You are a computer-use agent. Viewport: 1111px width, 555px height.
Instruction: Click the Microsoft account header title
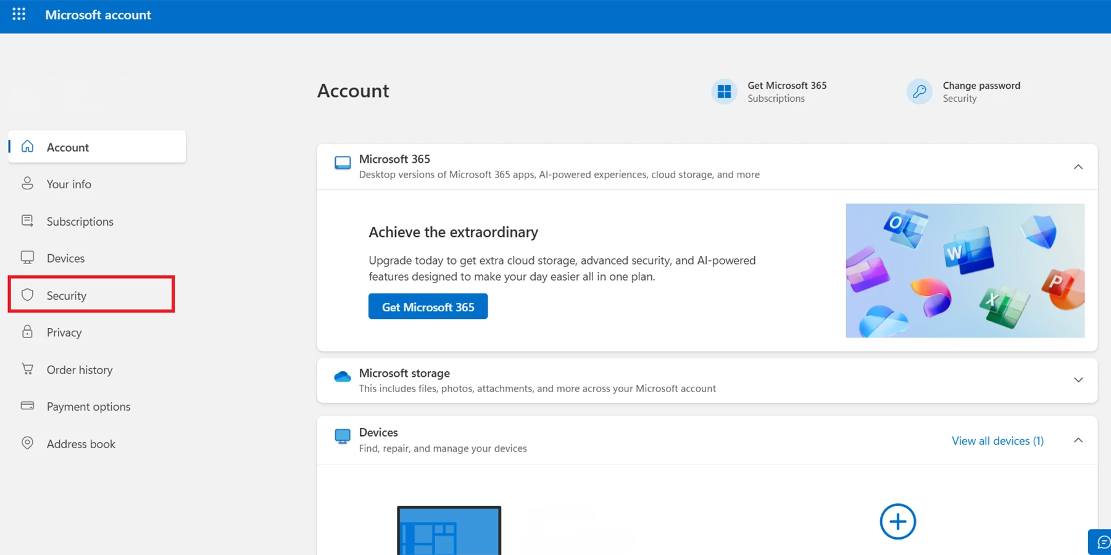[98, 15]
